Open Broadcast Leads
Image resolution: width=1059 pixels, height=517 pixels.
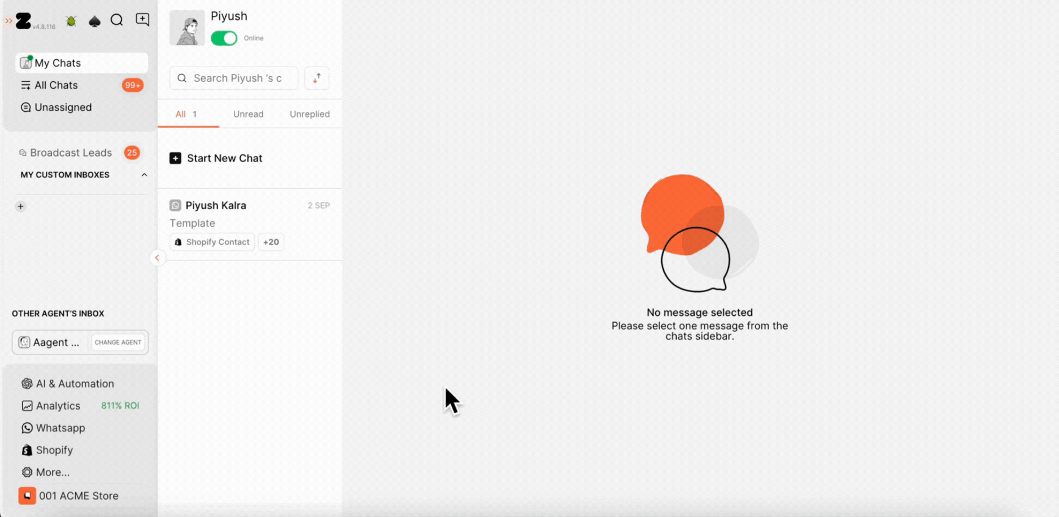coord(71,153)
